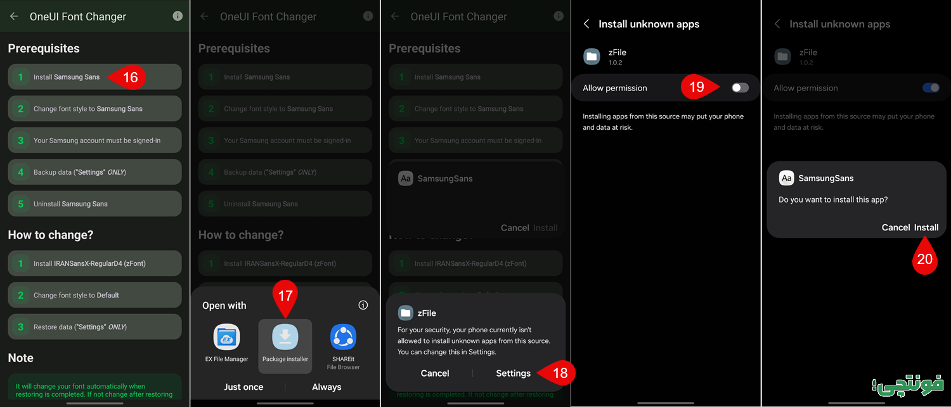The height and width of the screenshot is (407, 951).
Task: Tap the dimmed Cancel in the SamsungSans dialog behind the zFile prompt
Action: 515,227
